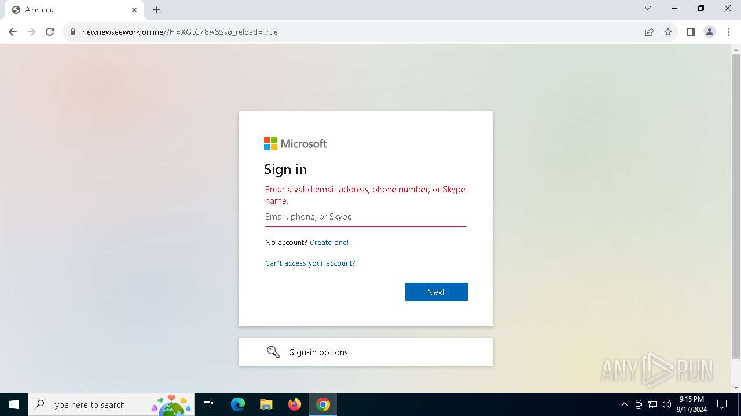The width and height of the screenshot is (741, 416).
Task: Open the Chrome three-dot menu
Action: tap(728, 32)
